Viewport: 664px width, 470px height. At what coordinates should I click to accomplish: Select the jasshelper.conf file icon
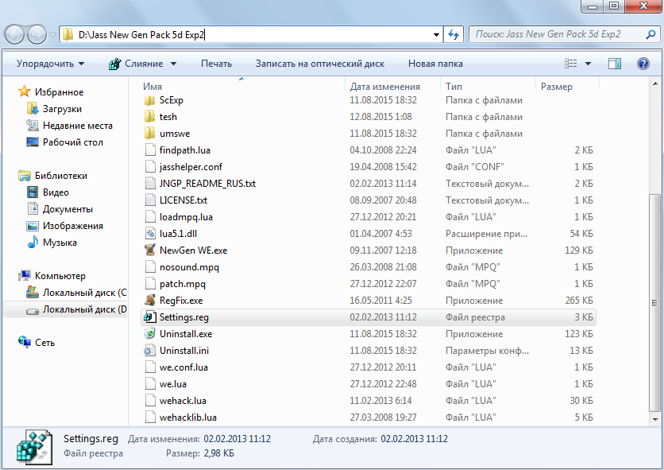coord(150,167)
